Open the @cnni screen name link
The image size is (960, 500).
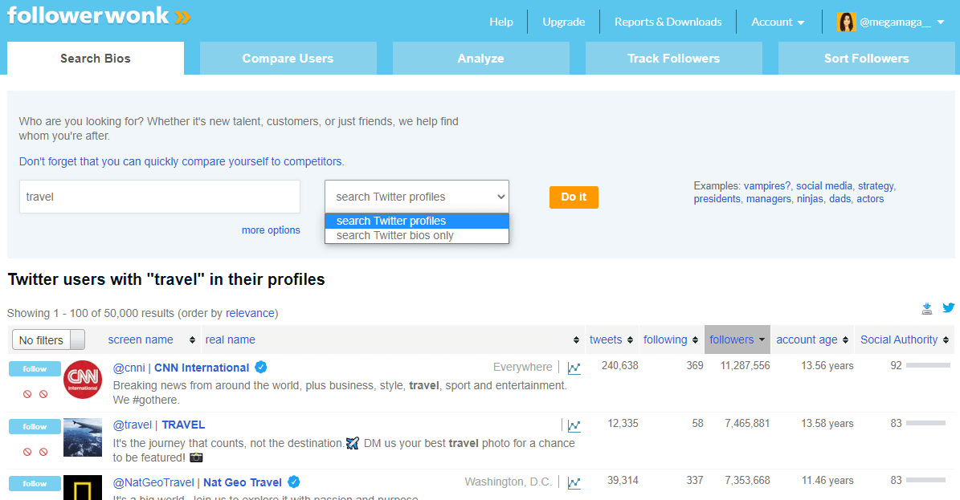click(129, 368)
